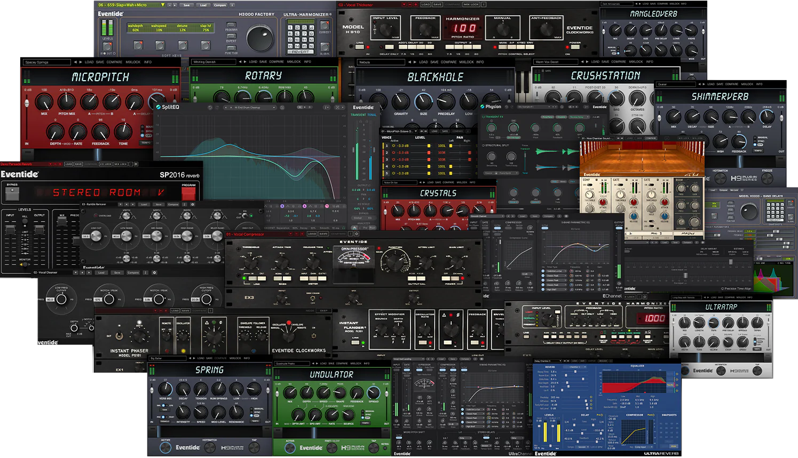
Task: Toggle the Undulator ACTIVE footswitch
Action: pos(290,448)
